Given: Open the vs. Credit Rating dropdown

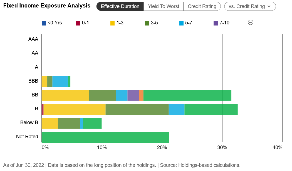Looking at the screenshot, I should pyautogui.click(x=250, y=6).
